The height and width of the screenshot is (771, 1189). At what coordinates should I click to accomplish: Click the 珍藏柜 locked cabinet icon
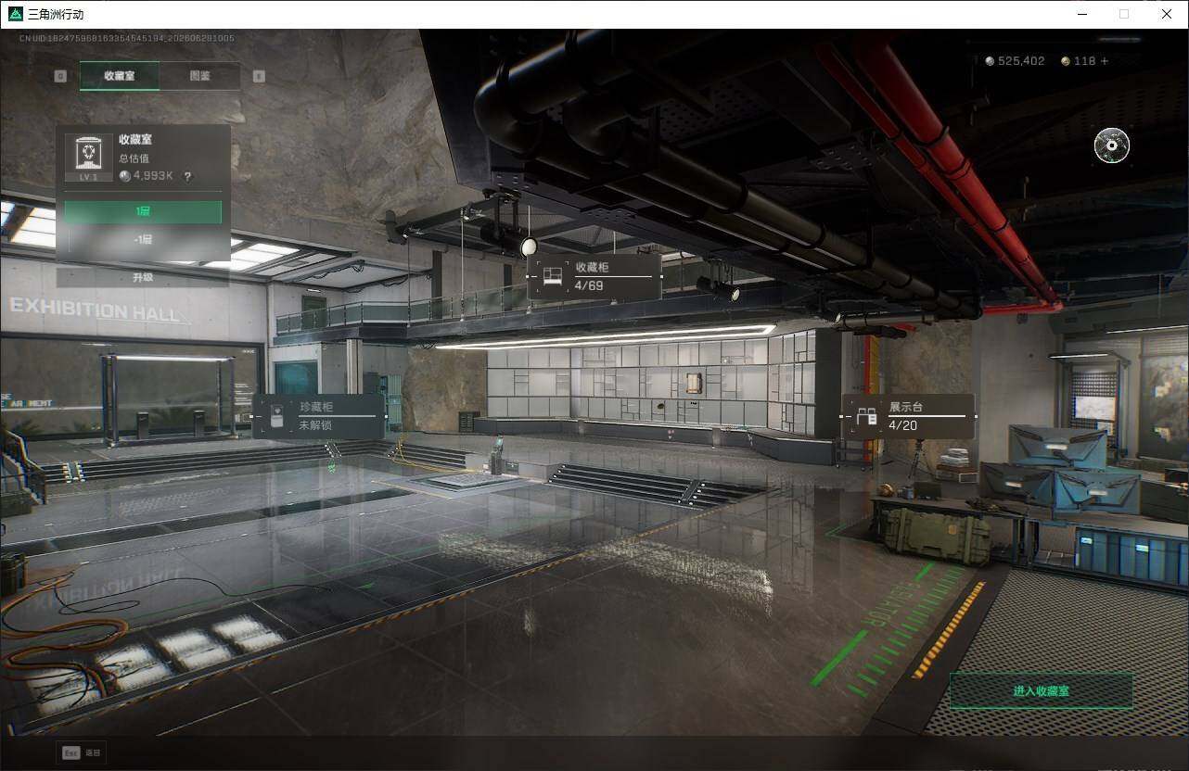[277, 417]
